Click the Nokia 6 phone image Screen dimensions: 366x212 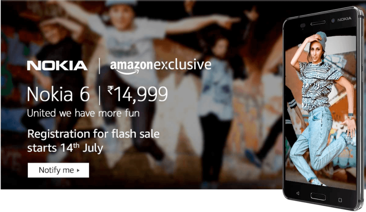tap(323, 108)
